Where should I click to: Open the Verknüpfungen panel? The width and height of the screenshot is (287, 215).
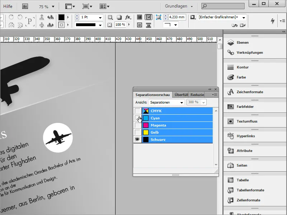coord(249,52)
